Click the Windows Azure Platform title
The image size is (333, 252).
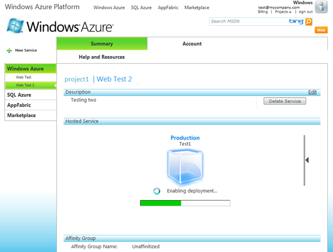tap(42, 7)
